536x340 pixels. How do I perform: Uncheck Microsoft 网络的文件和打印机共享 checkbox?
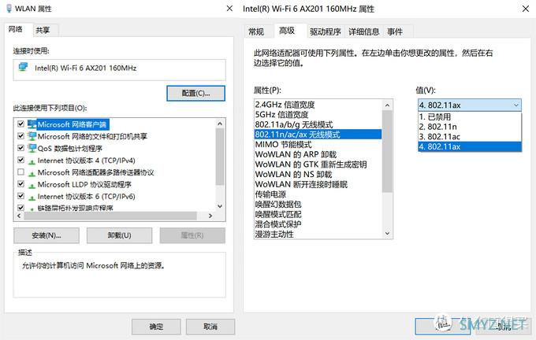20,136
